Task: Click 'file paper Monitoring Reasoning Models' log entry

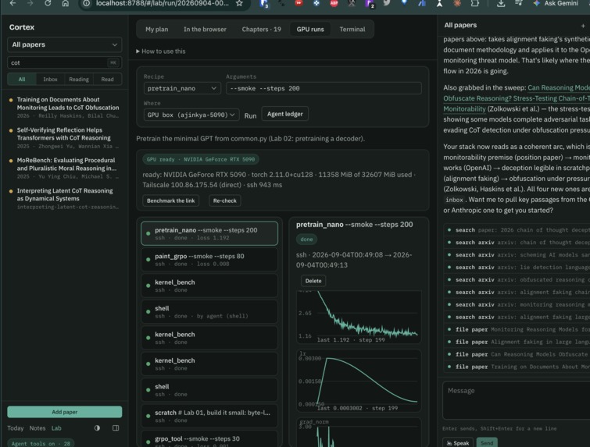Action: pos(517,329)
